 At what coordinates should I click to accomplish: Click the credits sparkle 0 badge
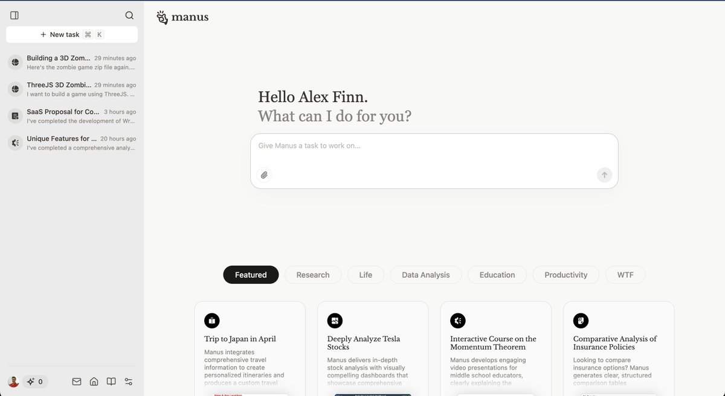(x=35, y=382)
